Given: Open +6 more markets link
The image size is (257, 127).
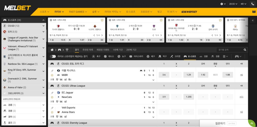Looking at the screenshot, I should pos(241,75).
